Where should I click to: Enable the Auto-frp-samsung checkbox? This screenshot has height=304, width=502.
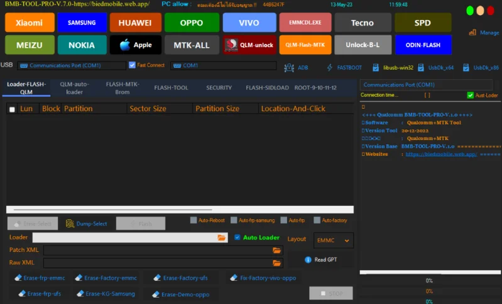(234, 220)
